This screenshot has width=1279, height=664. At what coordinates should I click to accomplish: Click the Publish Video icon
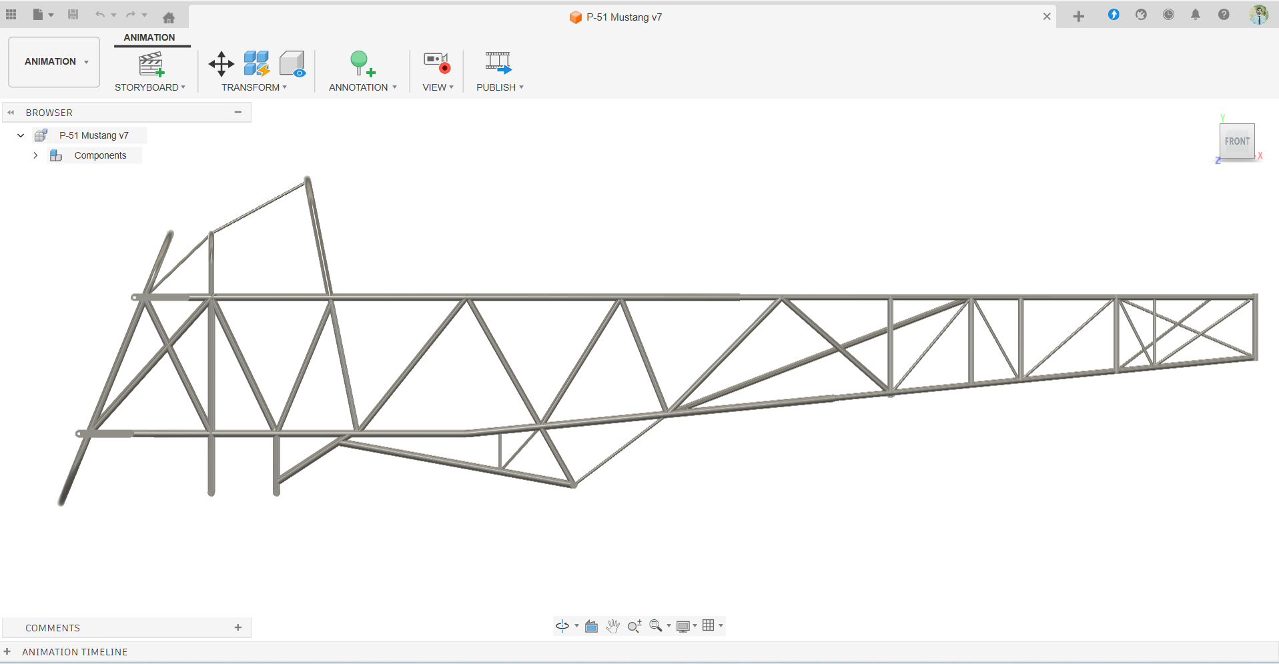(x=498, y=63)
